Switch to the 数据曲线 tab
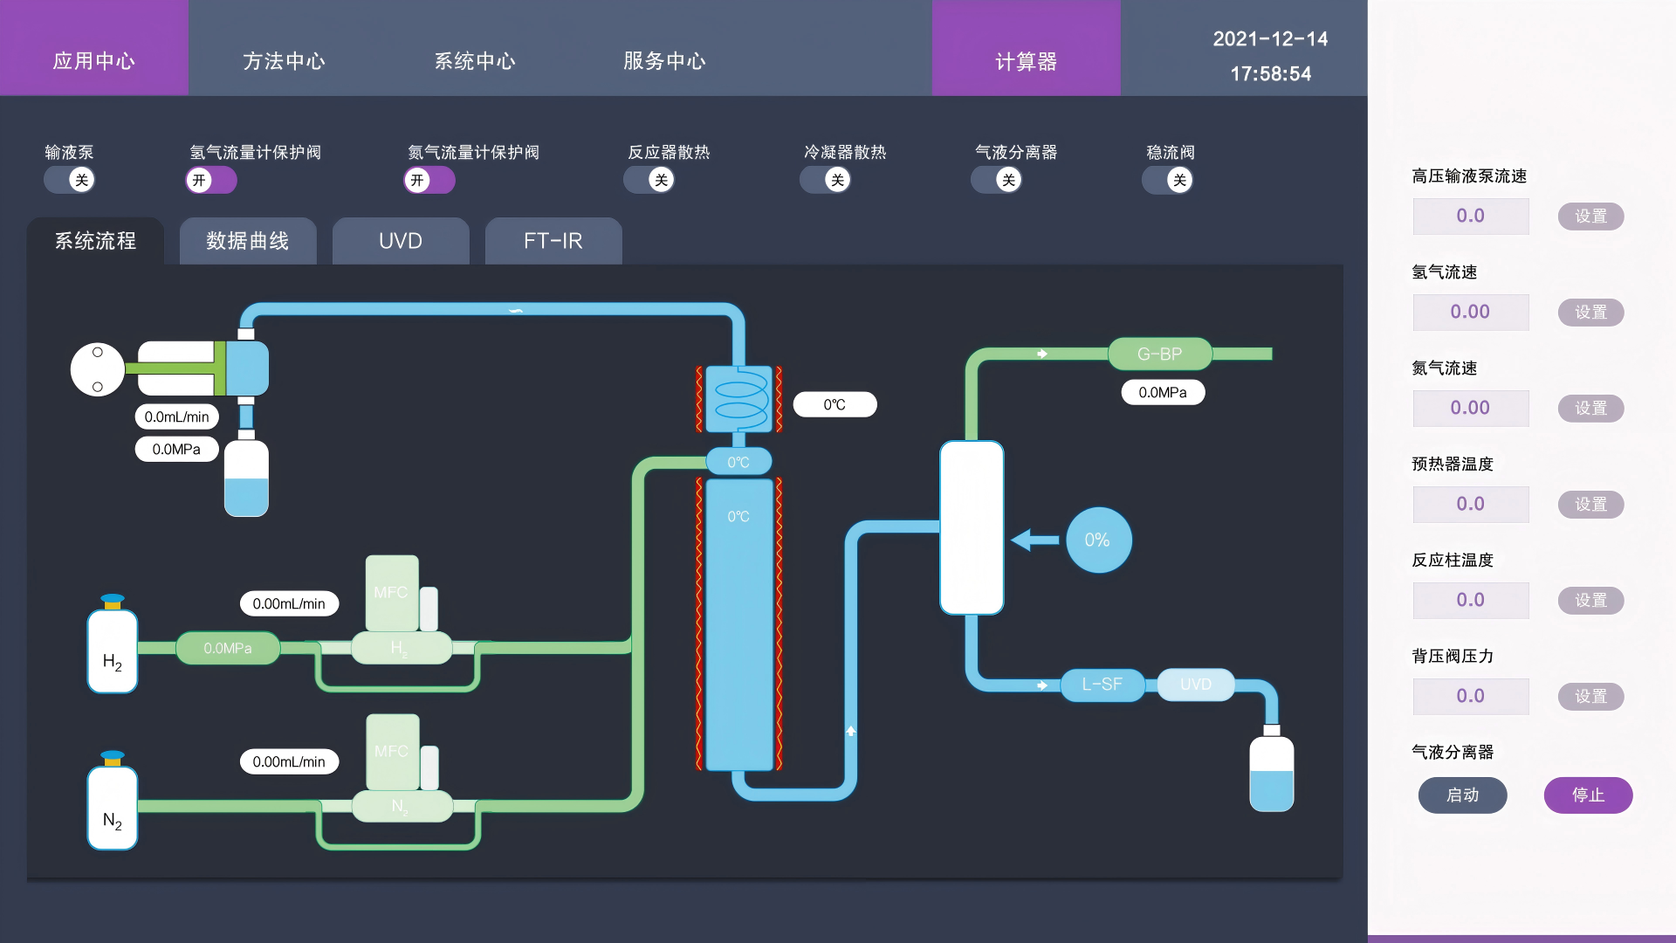Viewport: 1676px width, 943px height. pos(248,241)
